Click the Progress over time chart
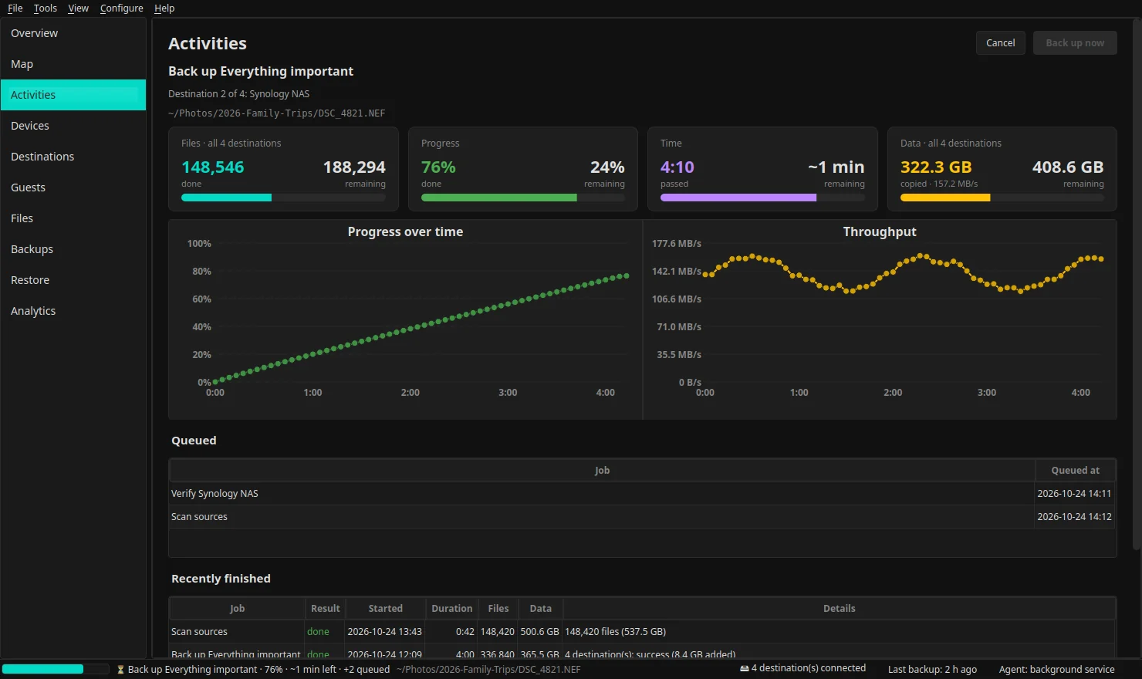Image resolution: width=1142 pixels, height=679 pixels. [x=405, y=319]
